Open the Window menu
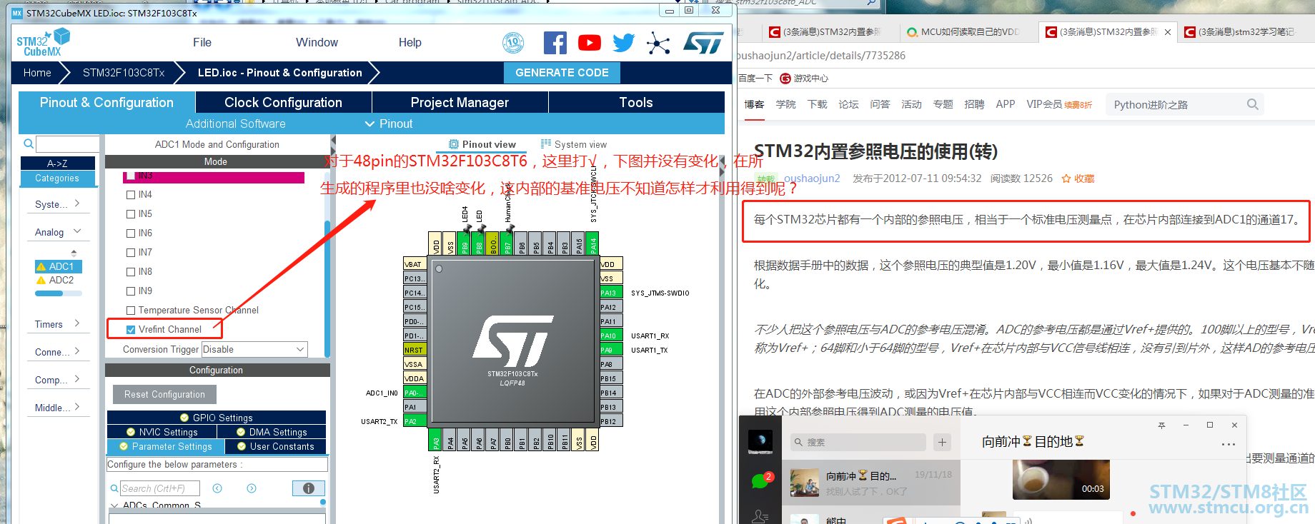The image size is (1315, 524). click(x=317, y=43)
